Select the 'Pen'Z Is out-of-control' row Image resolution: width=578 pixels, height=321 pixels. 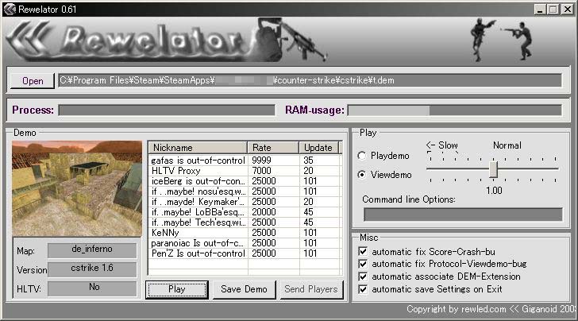click(245, 253)
